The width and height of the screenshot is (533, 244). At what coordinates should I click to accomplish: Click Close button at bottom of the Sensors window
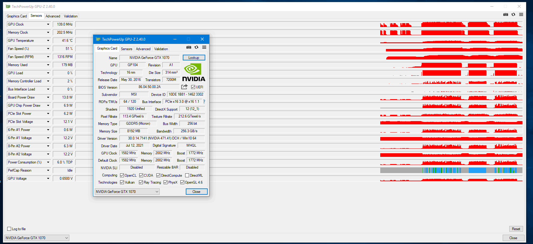point(513,238)
